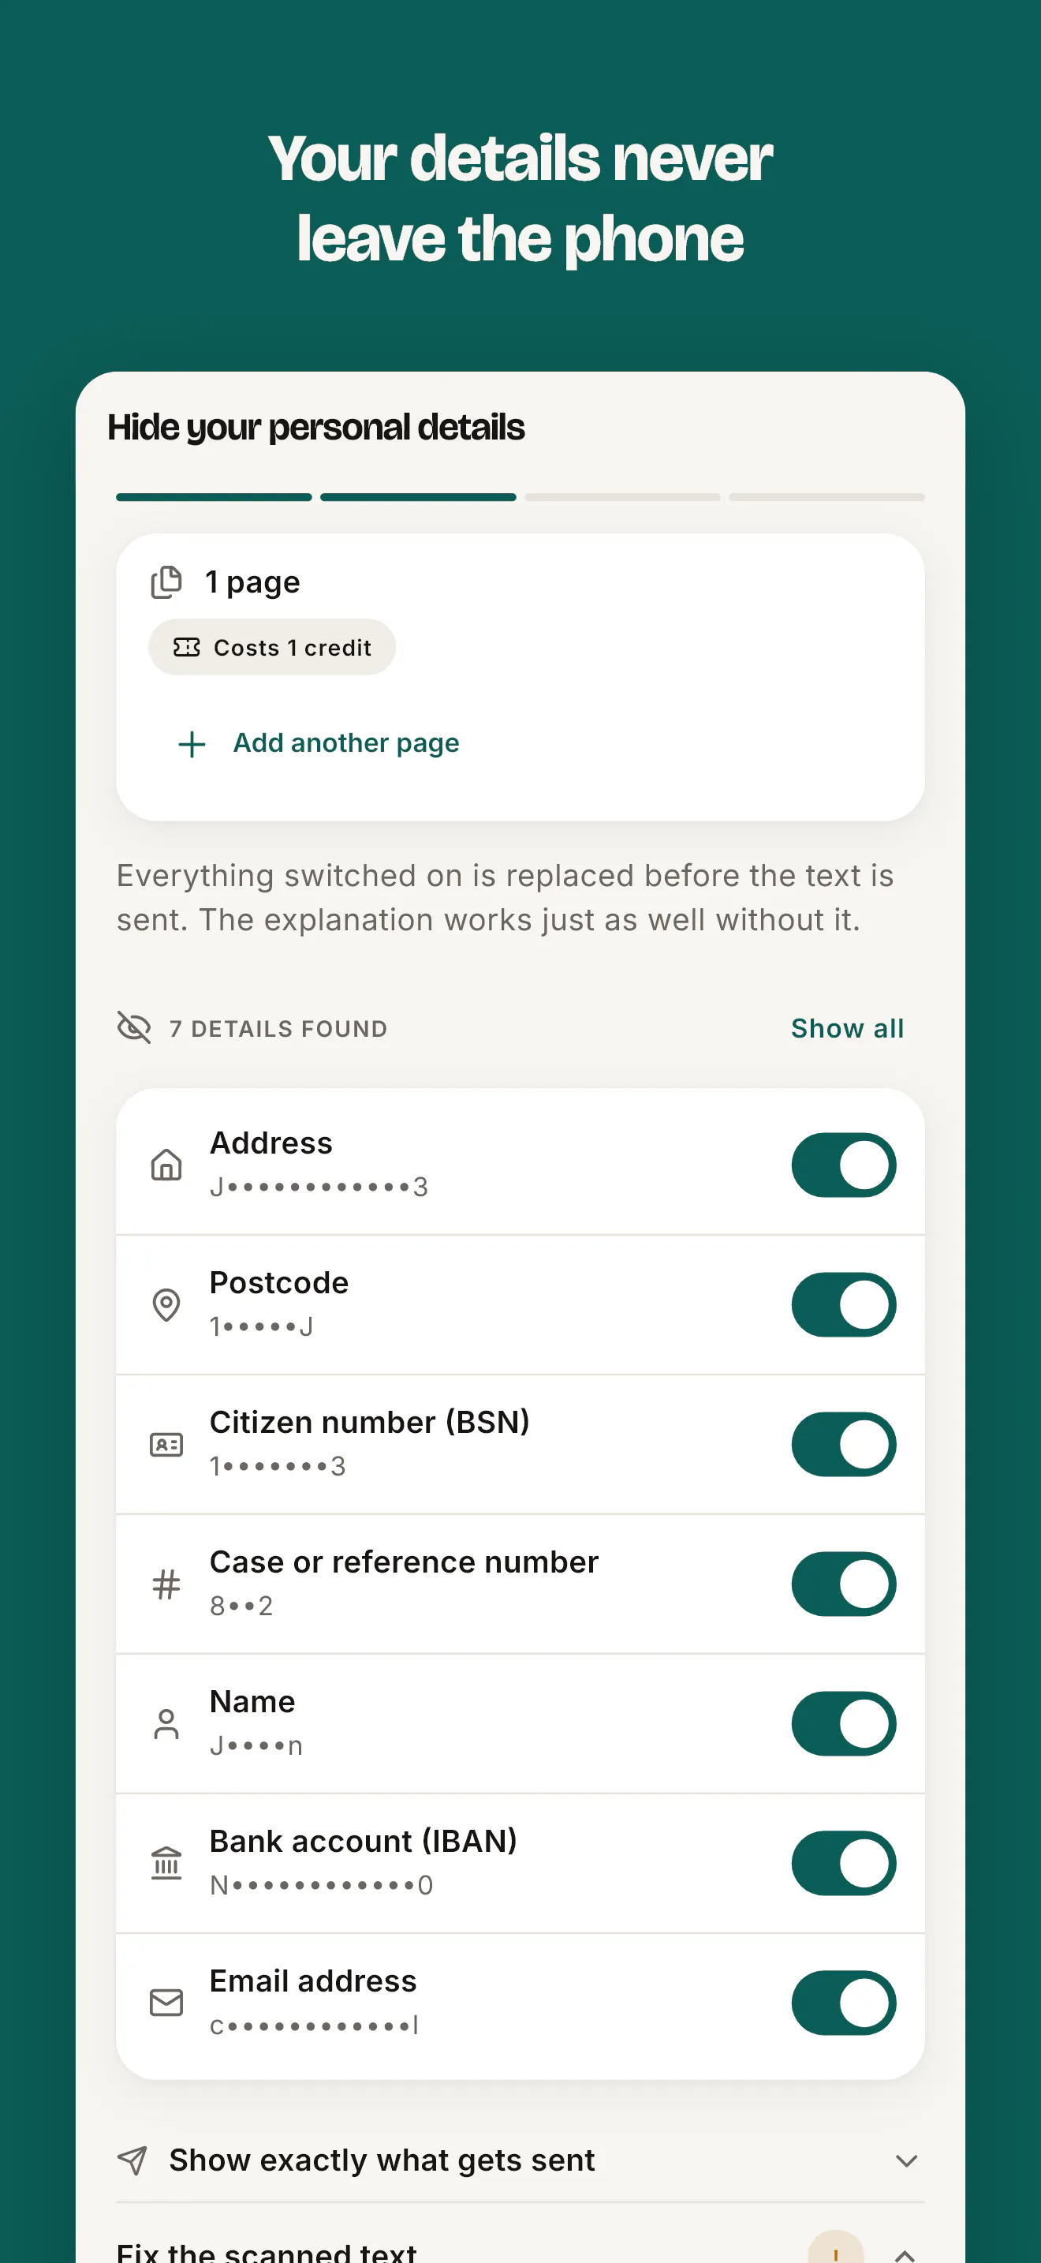Switch off the Name toggle
The image size is (1041, 2263).
[844, 1723]
